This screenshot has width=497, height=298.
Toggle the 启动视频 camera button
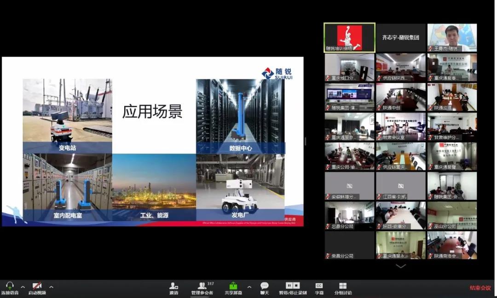tap(37, 286)
